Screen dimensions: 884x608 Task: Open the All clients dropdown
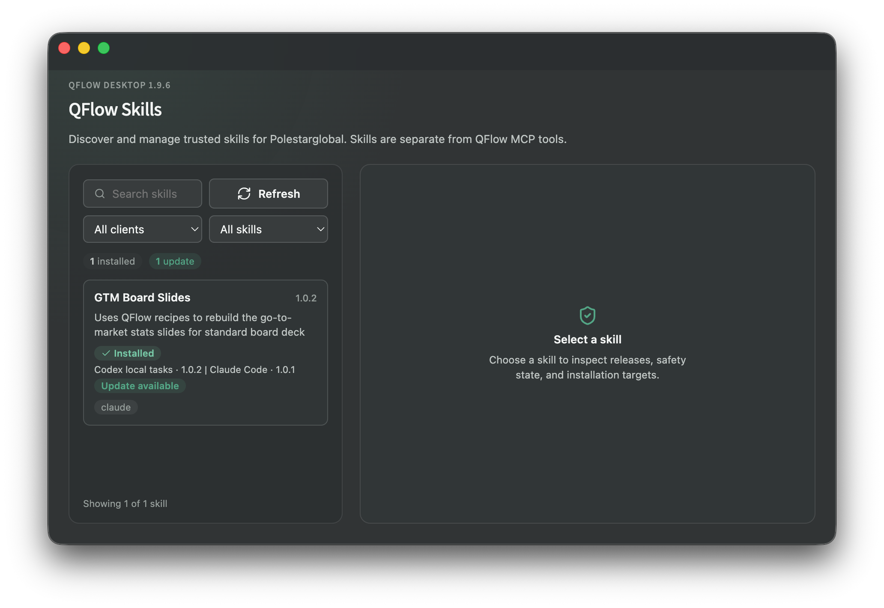[143, 229]
